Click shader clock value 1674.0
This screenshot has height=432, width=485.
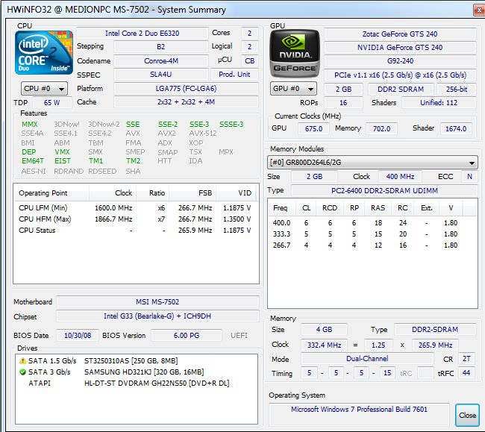456,128
